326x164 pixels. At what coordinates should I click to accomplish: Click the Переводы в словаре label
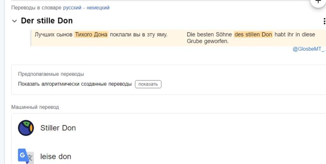(36, 8)
